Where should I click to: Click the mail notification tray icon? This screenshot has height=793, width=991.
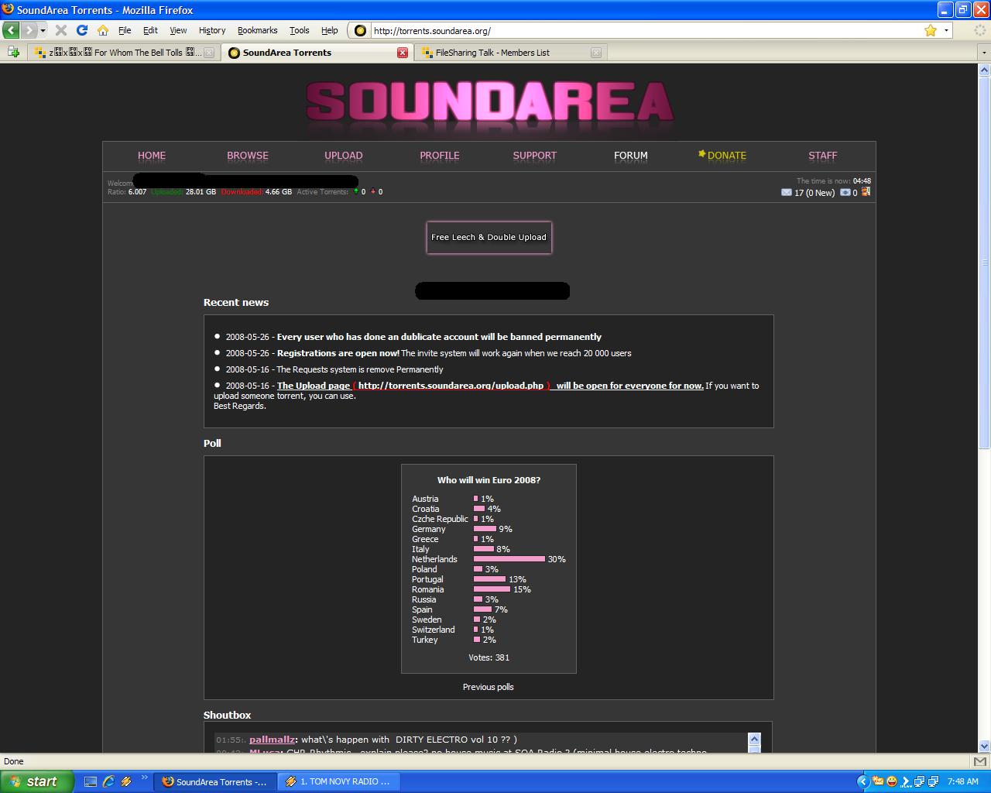(878, 781)
